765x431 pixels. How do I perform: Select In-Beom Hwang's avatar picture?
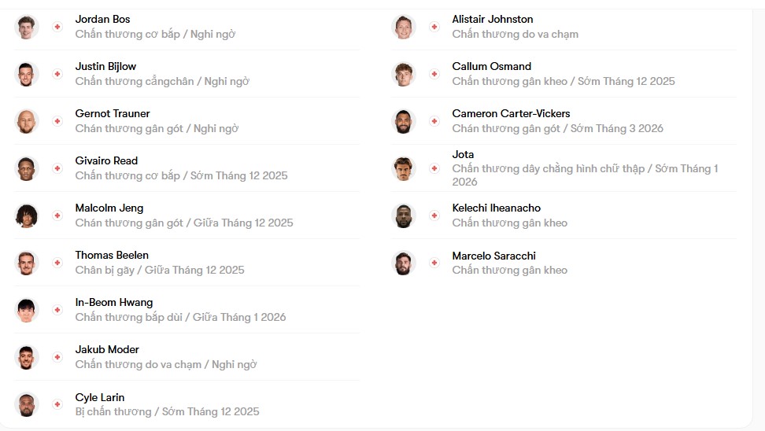coord(27,310)
